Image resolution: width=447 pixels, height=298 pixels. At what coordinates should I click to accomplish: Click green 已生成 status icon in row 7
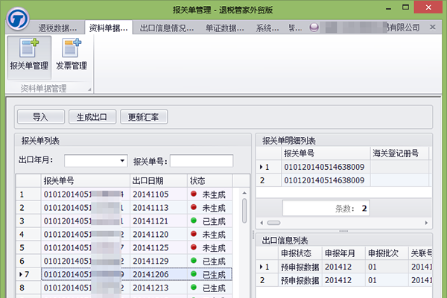point(194,273)
